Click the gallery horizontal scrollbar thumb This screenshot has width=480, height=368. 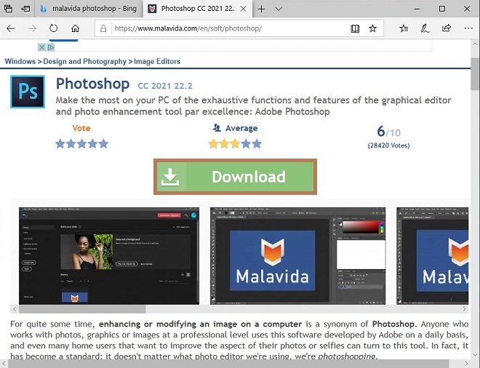82,309
